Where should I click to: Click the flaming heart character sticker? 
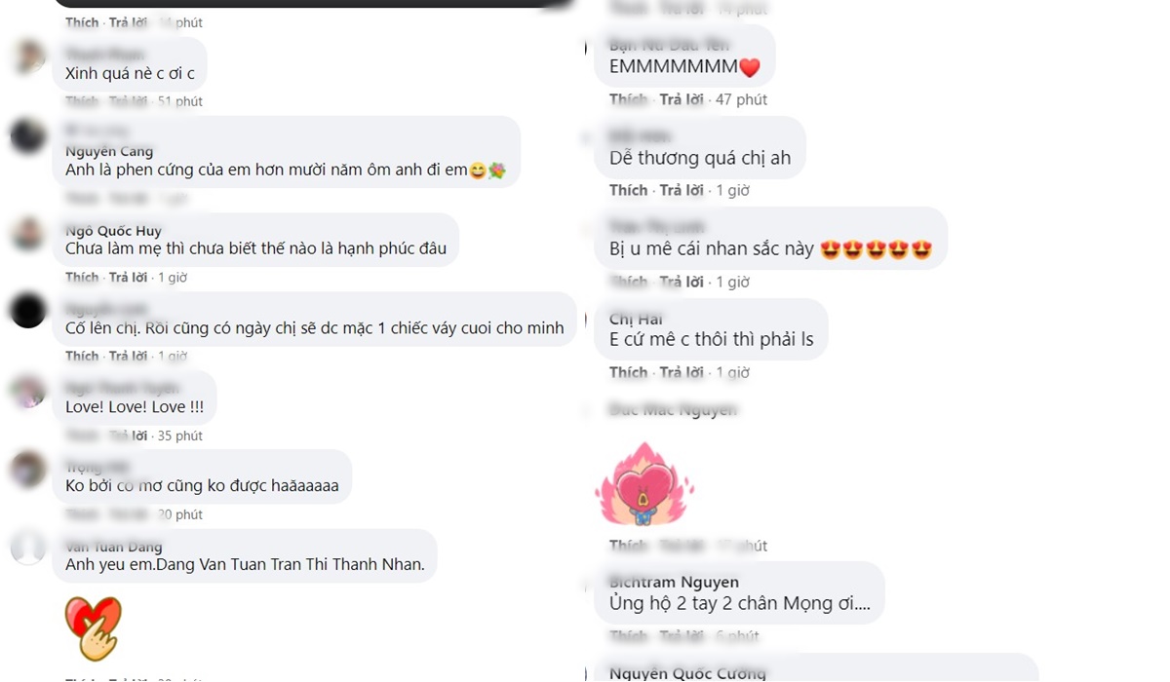click(643, 484)
